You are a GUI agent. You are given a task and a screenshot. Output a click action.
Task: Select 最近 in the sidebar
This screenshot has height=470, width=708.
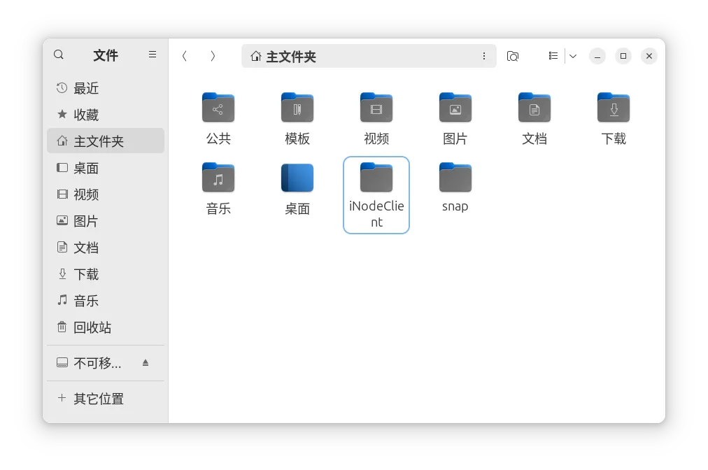click(x=86, y=88)
